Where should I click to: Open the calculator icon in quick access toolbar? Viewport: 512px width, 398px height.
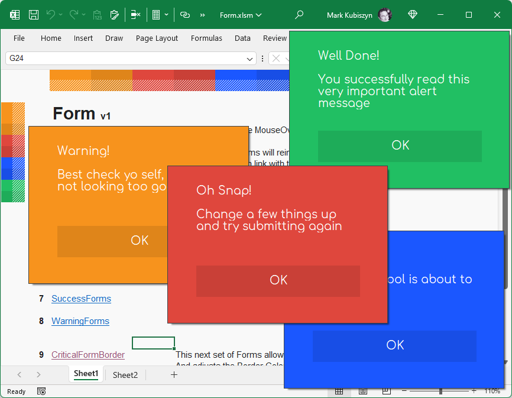pos(156,15)
